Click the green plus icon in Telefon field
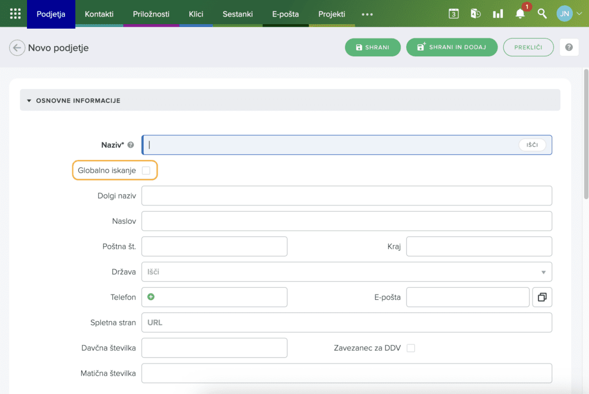 click(x=151, y=297)
